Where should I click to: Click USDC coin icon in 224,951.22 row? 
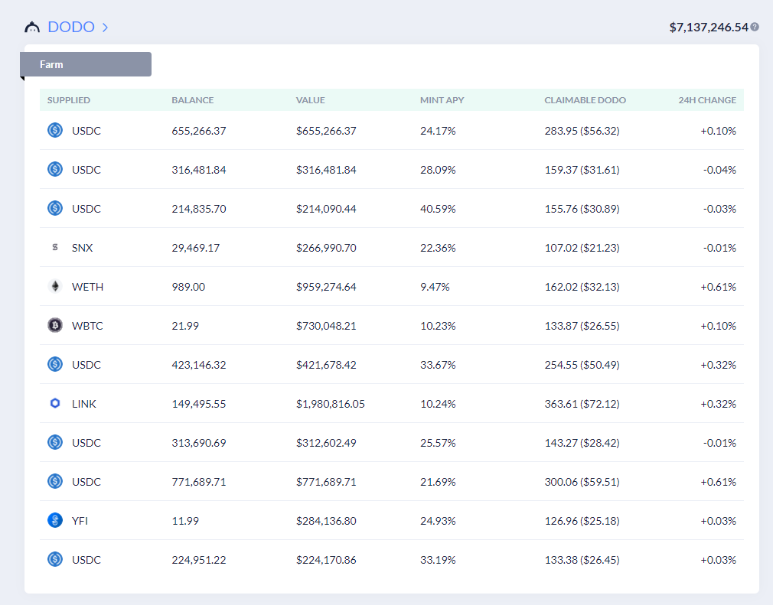point(55,558)
